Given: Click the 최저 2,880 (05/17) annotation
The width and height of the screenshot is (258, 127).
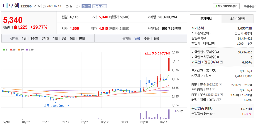Looking at the screenshot, I should pyautogui.click(x=56, y=106).
